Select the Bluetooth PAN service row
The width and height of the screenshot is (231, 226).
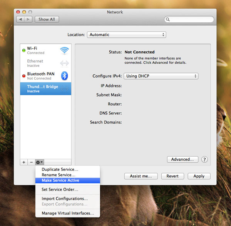pos(46,76)
